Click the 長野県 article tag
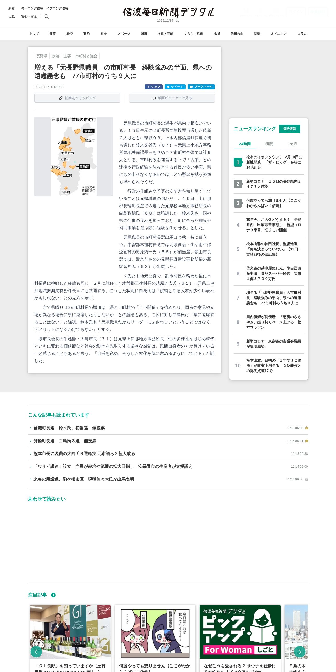Viewport: 336px width, 672px height. pos(42,56)
